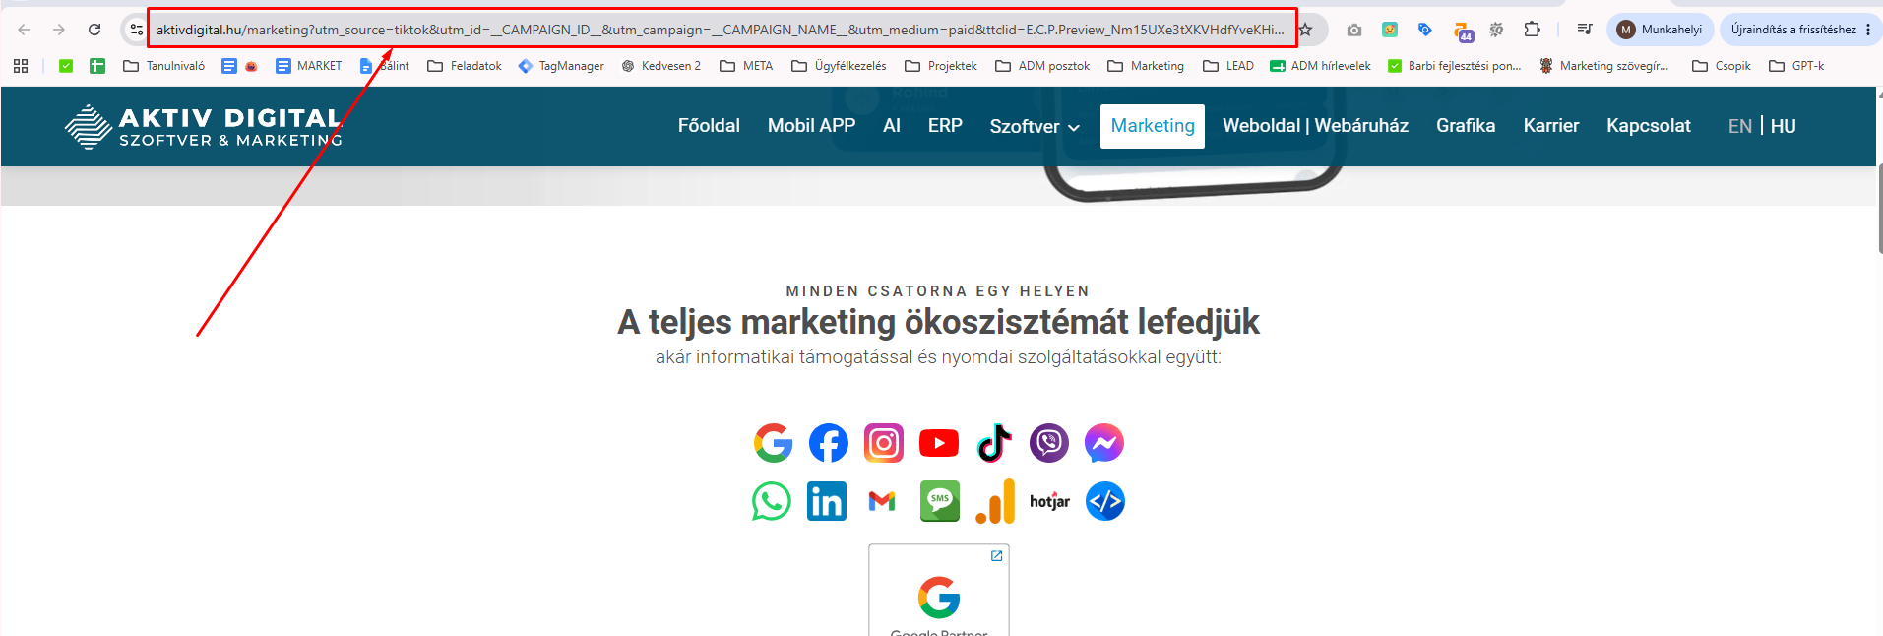Open the META bookmark folder
This screenshot has width=1883, height=636.
click(x=746, y=66)
